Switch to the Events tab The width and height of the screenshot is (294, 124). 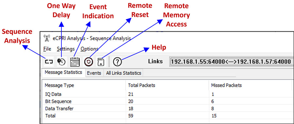pos(94,73)
